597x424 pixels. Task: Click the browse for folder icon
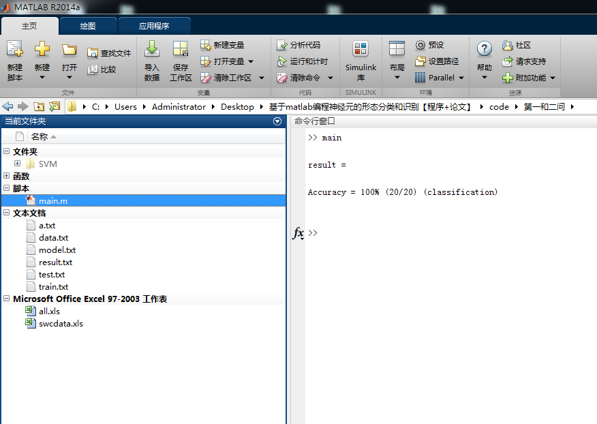click(55, 106)
